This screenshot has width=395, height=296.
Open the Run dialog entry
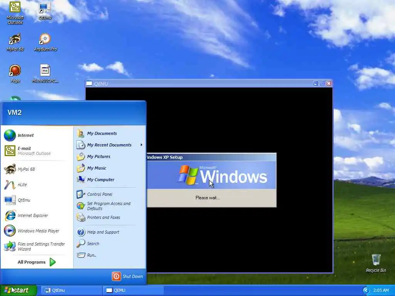click(x=110, y=255)
